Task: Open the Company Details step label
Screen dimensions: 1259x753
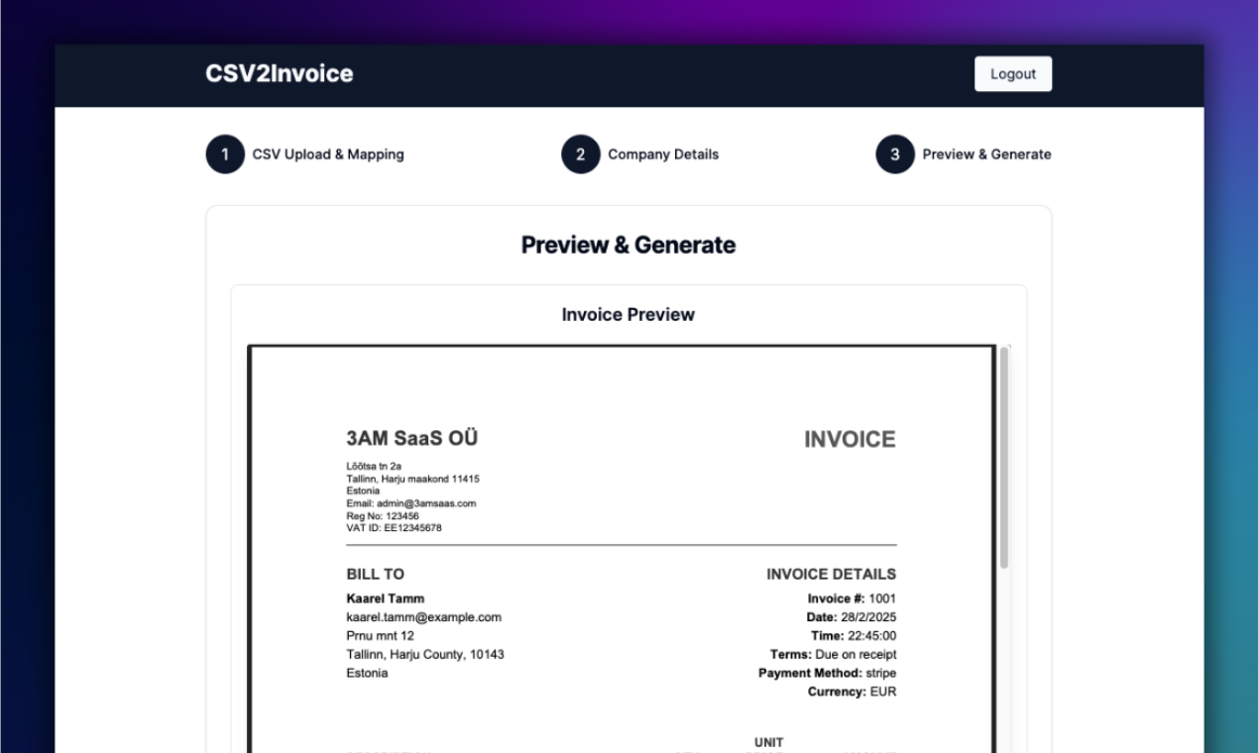Action: [663, 155]
